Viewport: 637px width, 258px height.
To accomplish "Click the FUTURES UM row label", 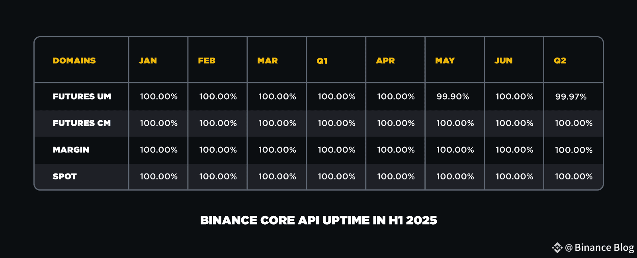I will 82,96.
